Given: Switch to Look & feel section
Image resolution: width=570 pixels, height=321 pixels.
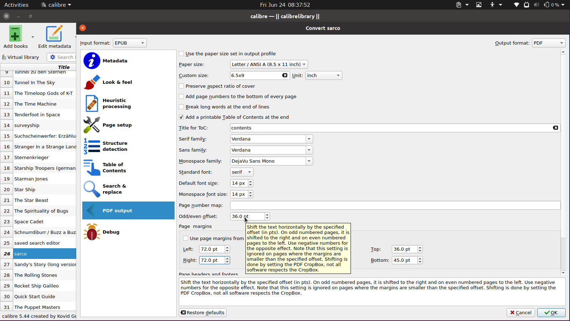Looking at the screenshot, I should coord(128,82).
